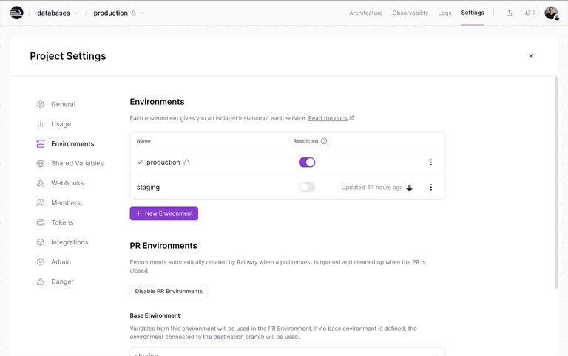
Task: Open Webhooks settings section
Action: (x=67, y=183)
